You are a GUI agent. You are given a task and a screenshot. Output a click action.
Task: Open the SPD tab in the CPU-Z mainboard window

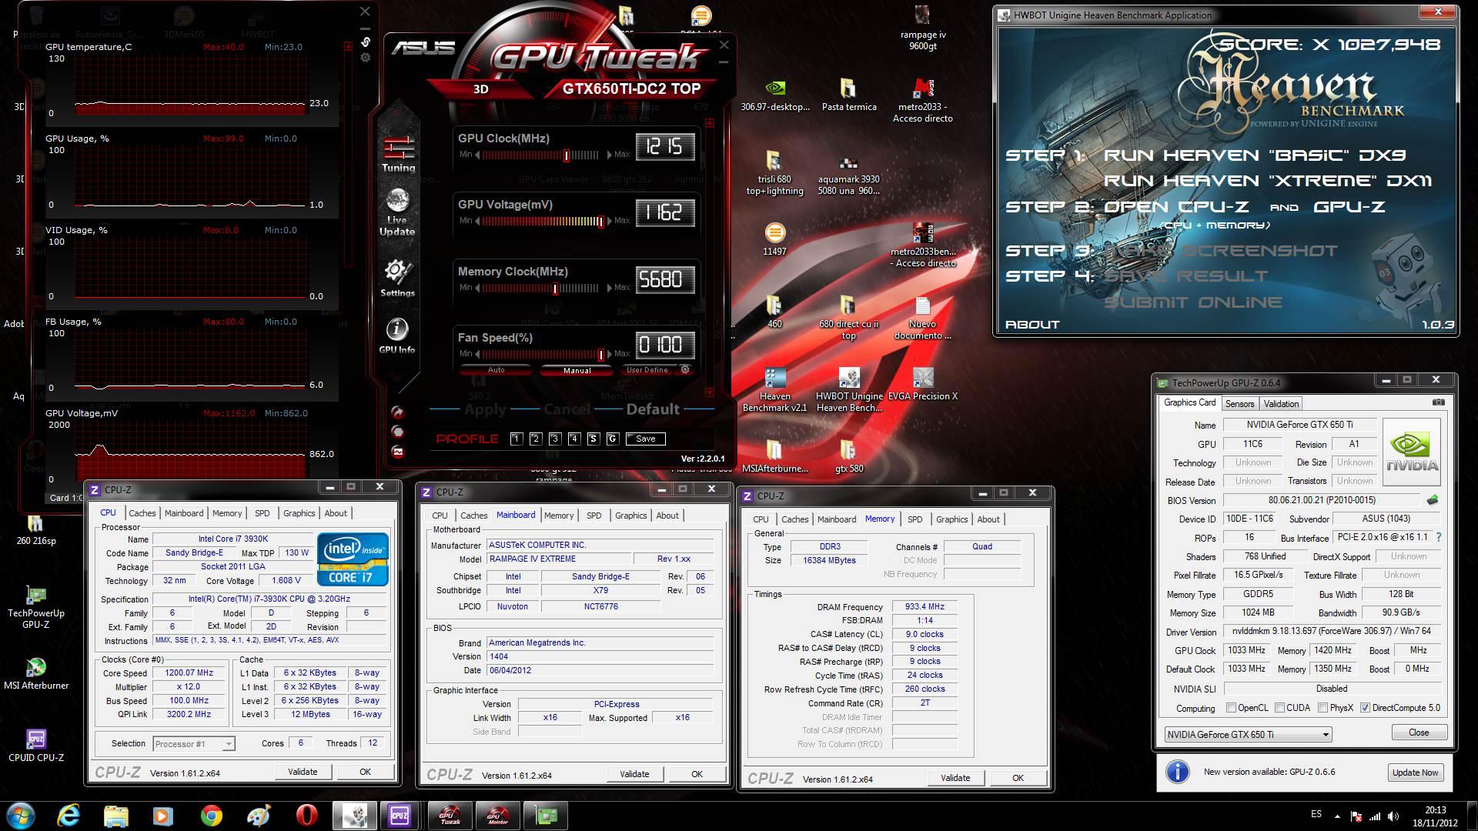coord(594,516)
